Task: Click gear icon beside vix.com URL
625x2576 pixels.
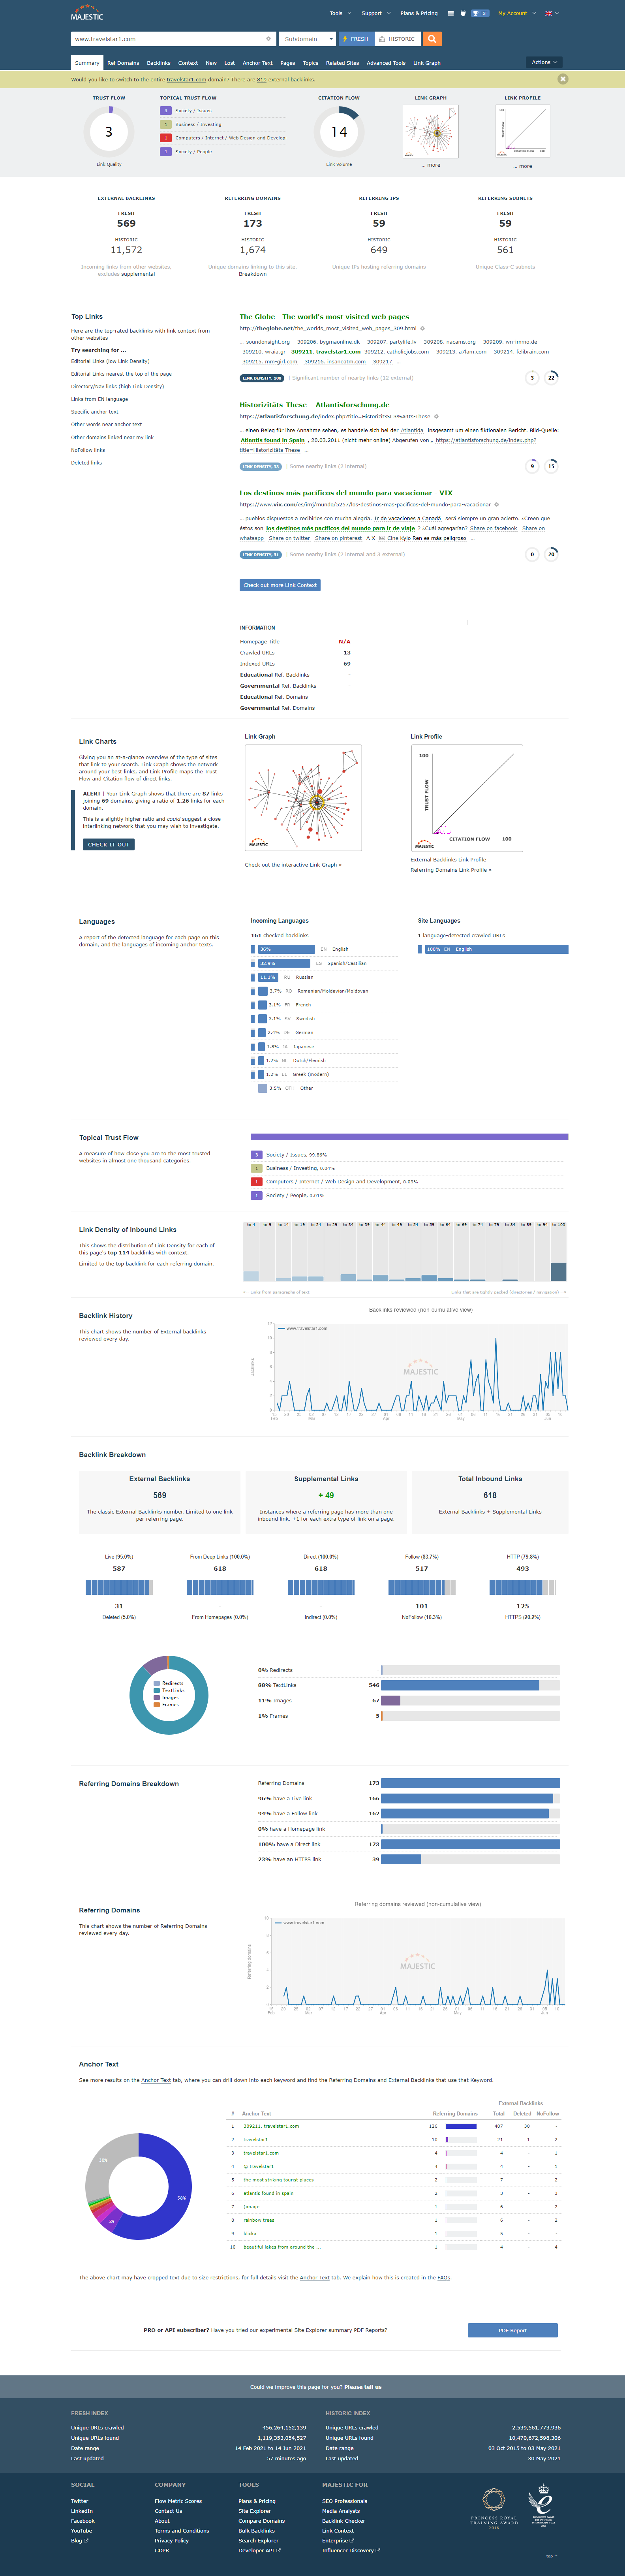Action: pos(497,505)
